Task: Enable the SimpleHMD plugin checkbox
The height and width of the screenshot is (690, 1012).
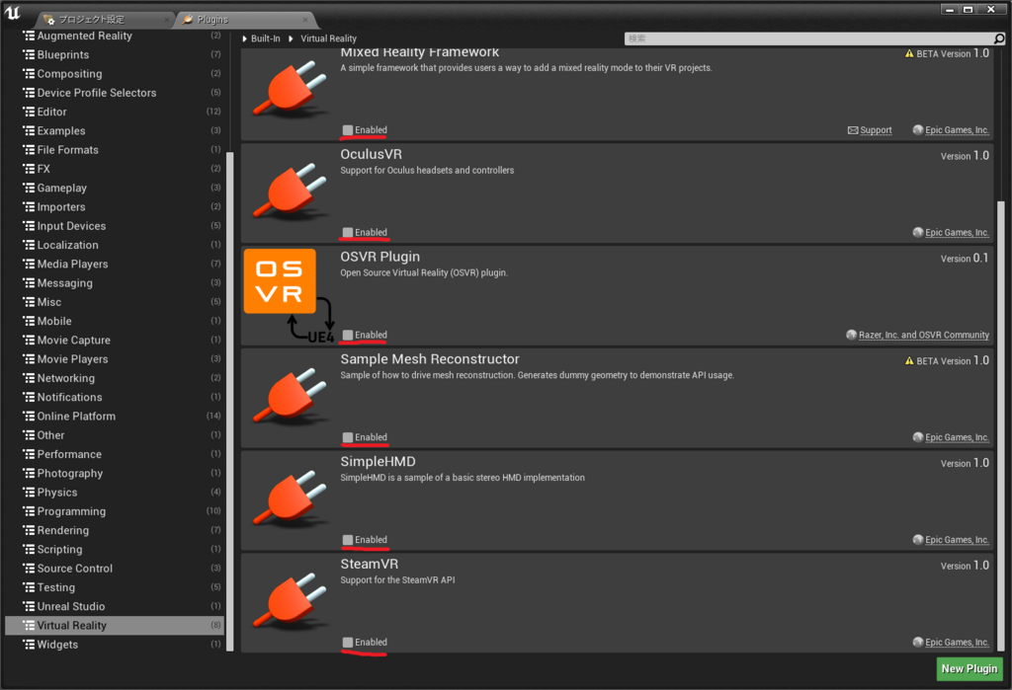Action: pos(347,540)
